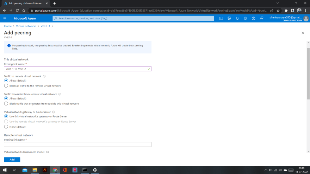Click the browser address bar URL

click(x=151, y=11)
